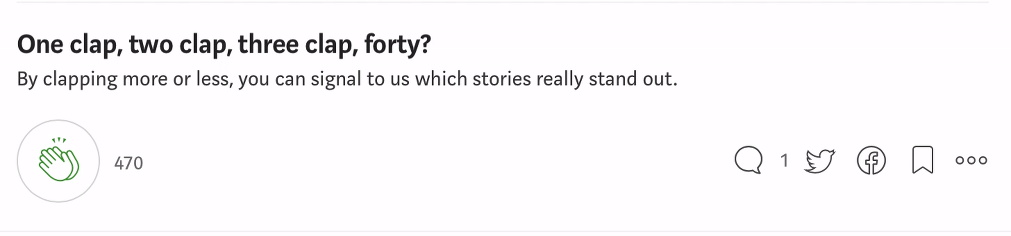Open the responses speech bubble icon
This screenshot has height=236, width=1011.
point(748,160)
